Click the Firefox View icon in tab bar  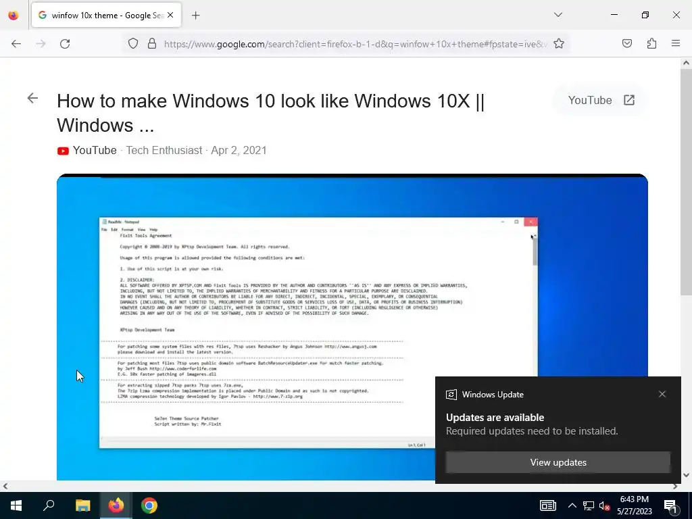[x=14, y=16]
